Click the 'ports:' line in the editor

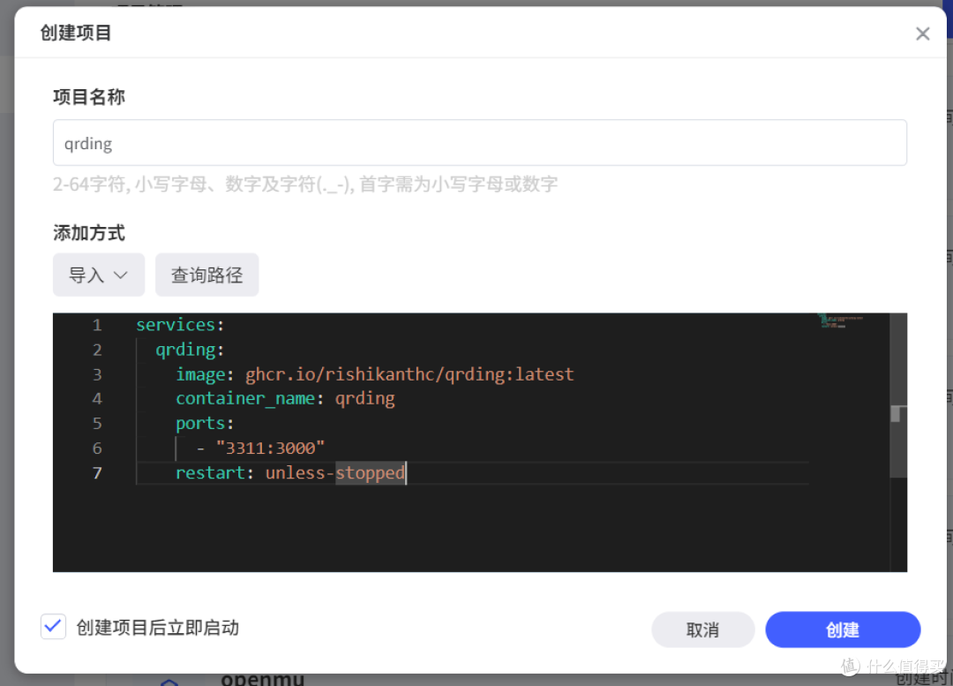205,423
